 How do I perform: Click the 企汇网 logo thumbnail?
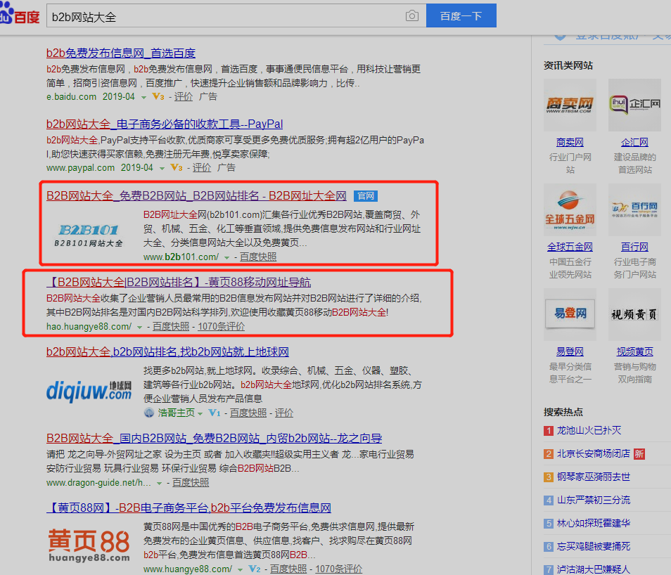634,105
